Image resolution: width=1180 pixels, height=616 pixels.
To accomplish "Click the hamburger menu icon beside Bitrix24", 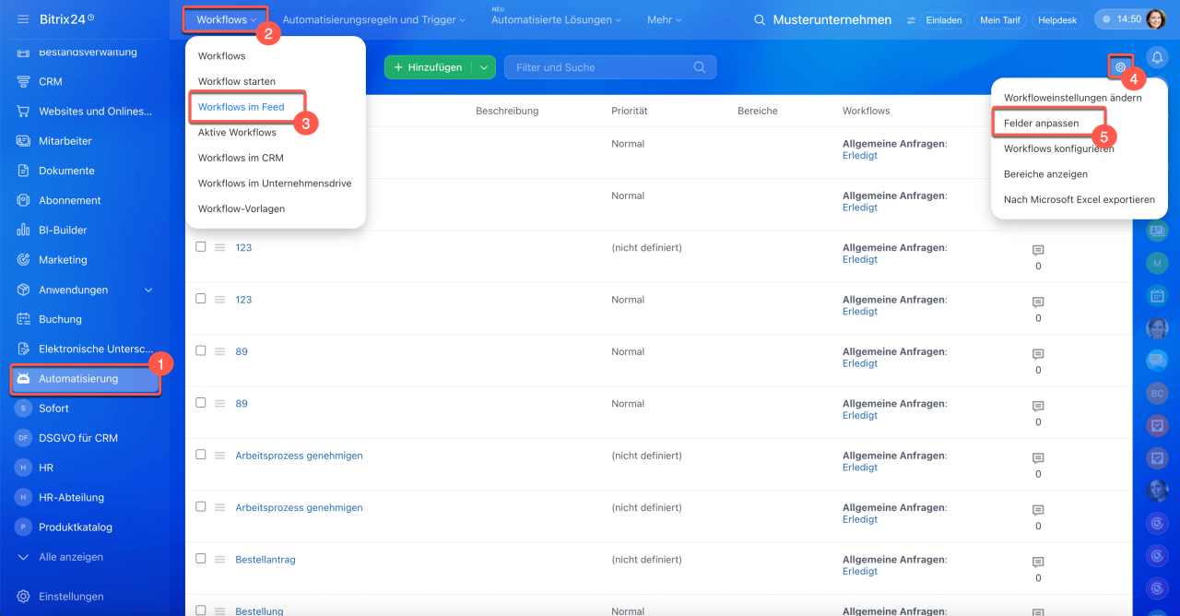I will (x=23, y=19).
